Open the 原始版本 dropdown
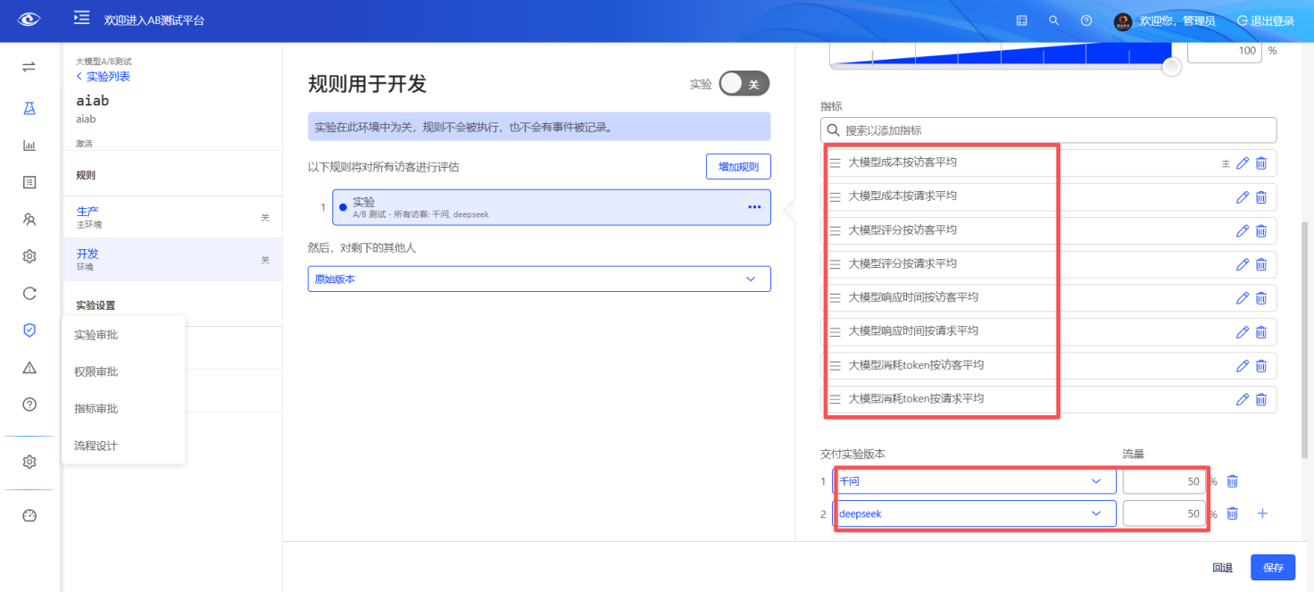Image resolution: width=1314 pixels, height=592 pixels. click(x=538, y=279)
